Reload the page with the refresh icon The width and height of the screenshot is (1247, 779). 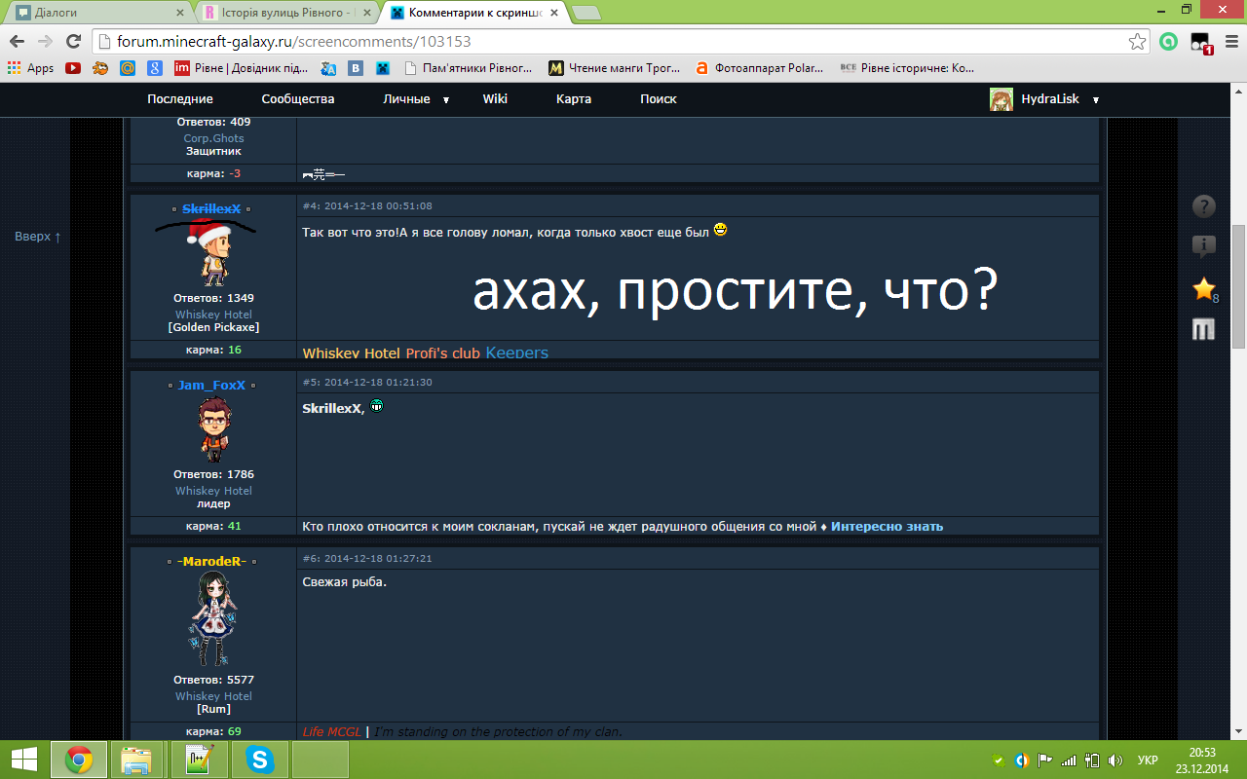click(x=73, y=42)
